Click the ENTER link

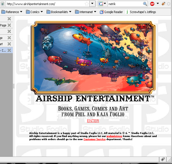[x=93, y=121]
